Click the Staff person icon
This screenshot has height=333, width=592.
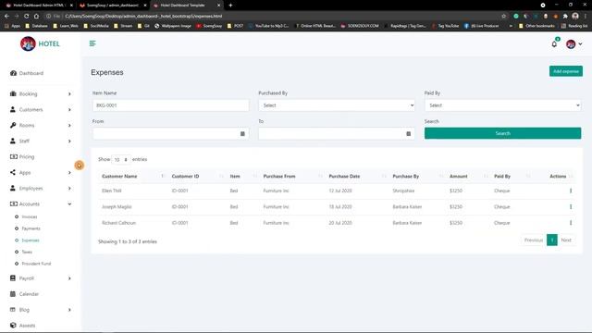click(x=13, y=141)
